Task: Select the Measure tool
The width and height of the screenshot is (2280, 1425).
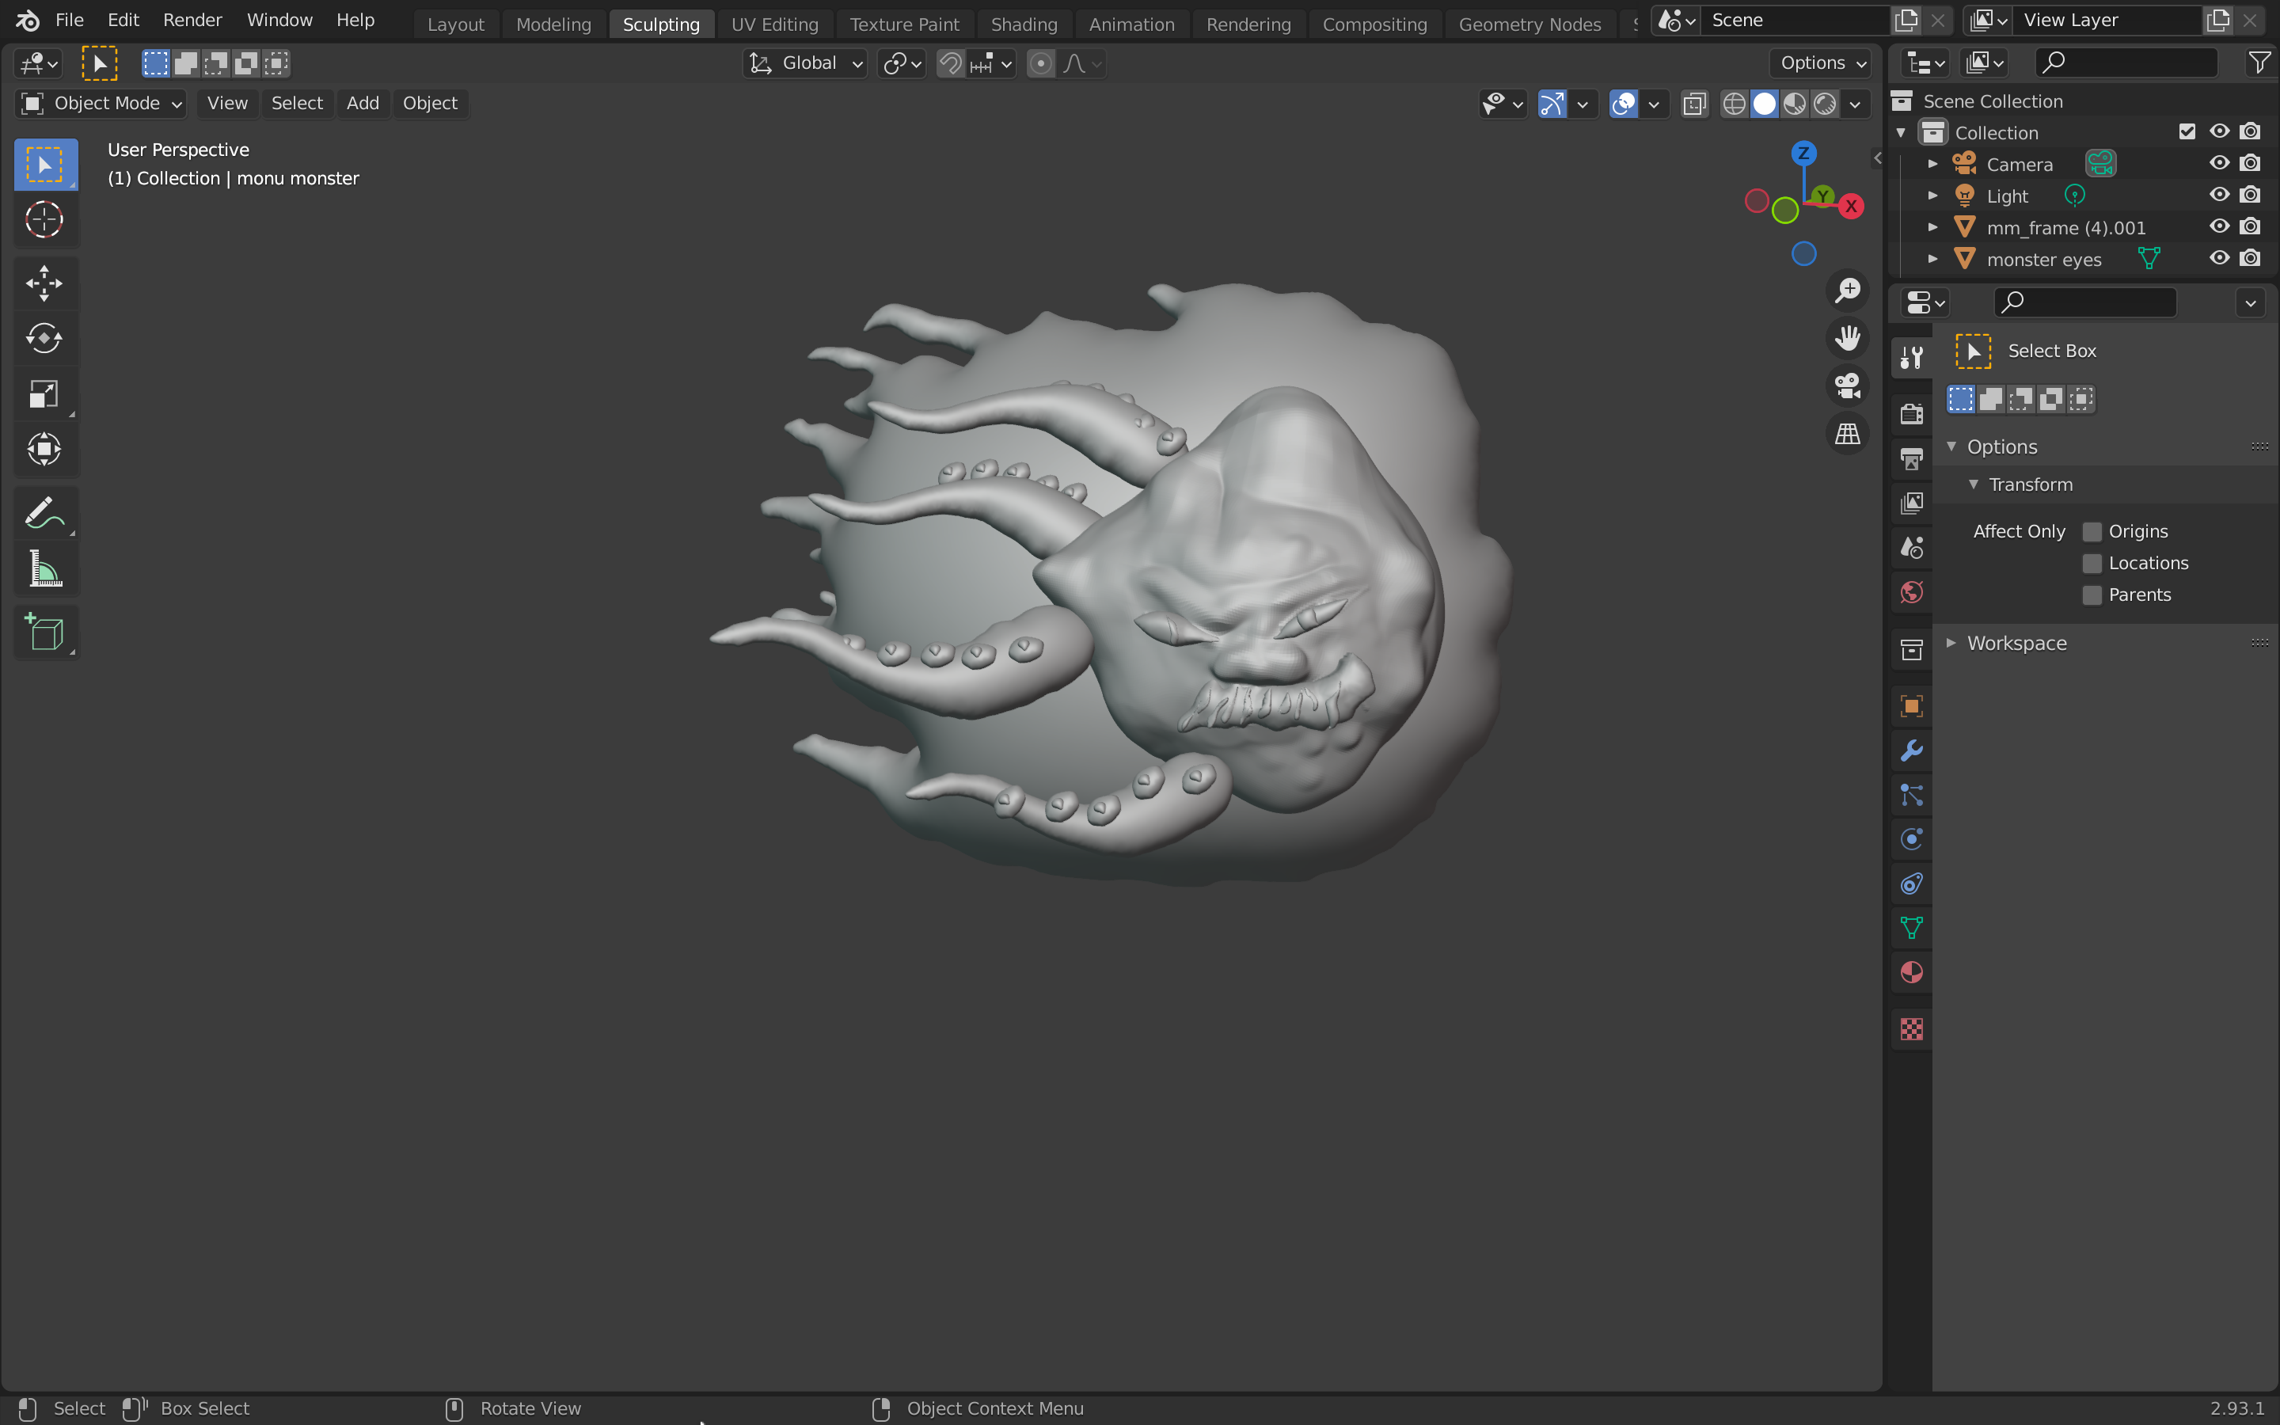Action: point(44,569)
